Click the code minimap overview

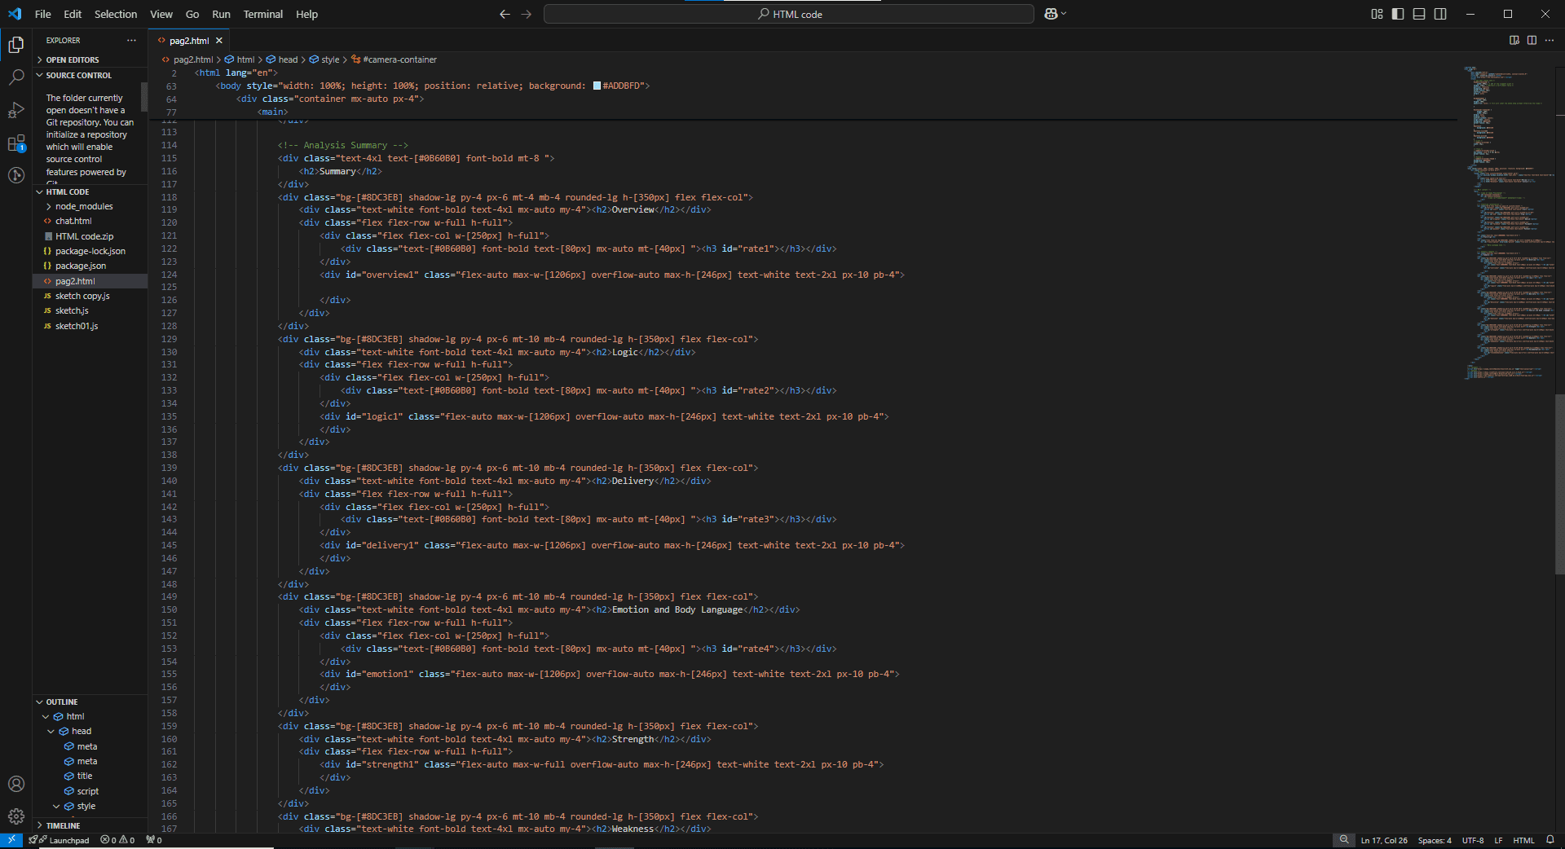click(x=1508, y=224)
